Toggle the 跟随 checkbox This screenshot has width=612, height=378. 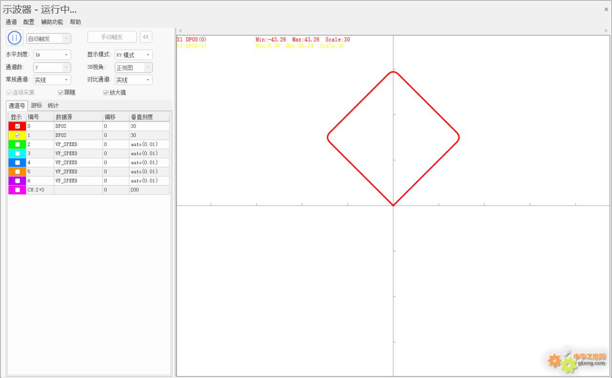pyautogui.click(x=61, y=93)
